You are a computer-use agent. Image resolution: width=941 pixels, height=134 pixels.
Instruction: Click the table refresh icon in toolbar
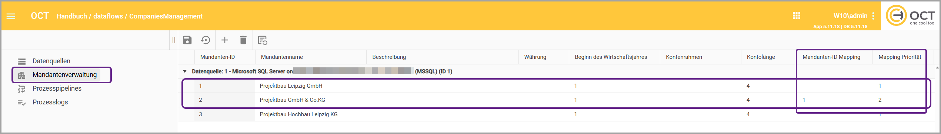coord(263,40)
